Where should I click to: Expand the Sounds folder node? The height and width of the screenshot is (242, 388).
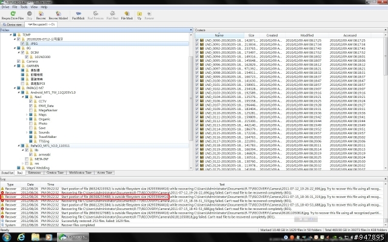pyautogui.click(x=27, y=132)
